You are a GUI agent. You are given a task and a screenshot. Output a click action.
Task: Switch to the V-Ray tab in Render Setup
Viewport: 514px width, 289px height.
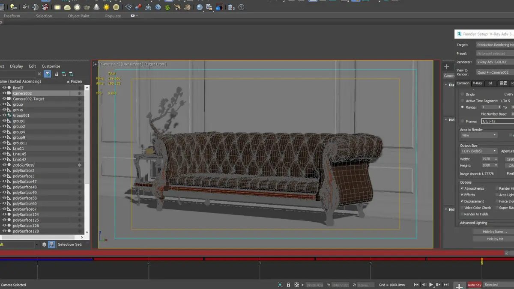pos(477,83)
